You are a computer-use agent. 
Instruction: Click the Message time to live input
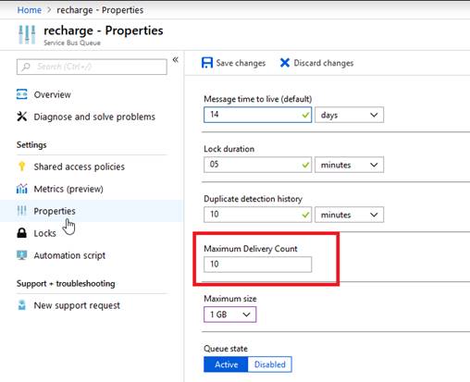tap(257, 115)
